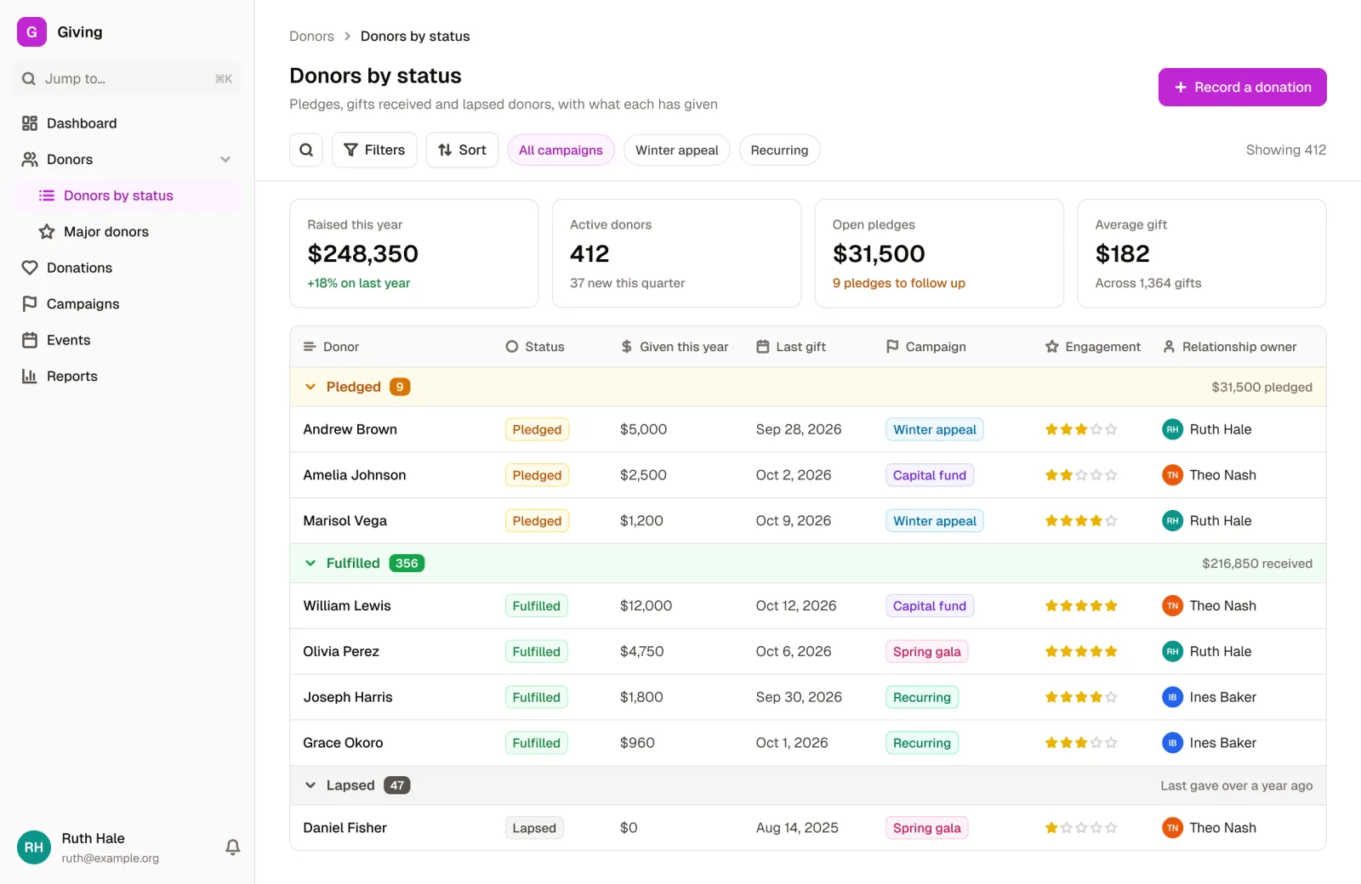Click the Engagement column header
Viewport: 1361px width, 884px height.
[1093, 347]
